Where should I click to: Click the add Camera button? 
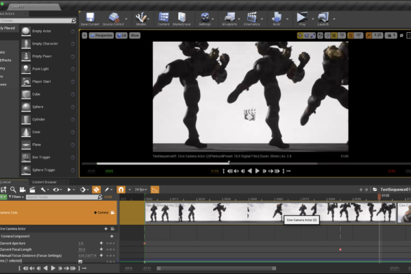(101, 212)
